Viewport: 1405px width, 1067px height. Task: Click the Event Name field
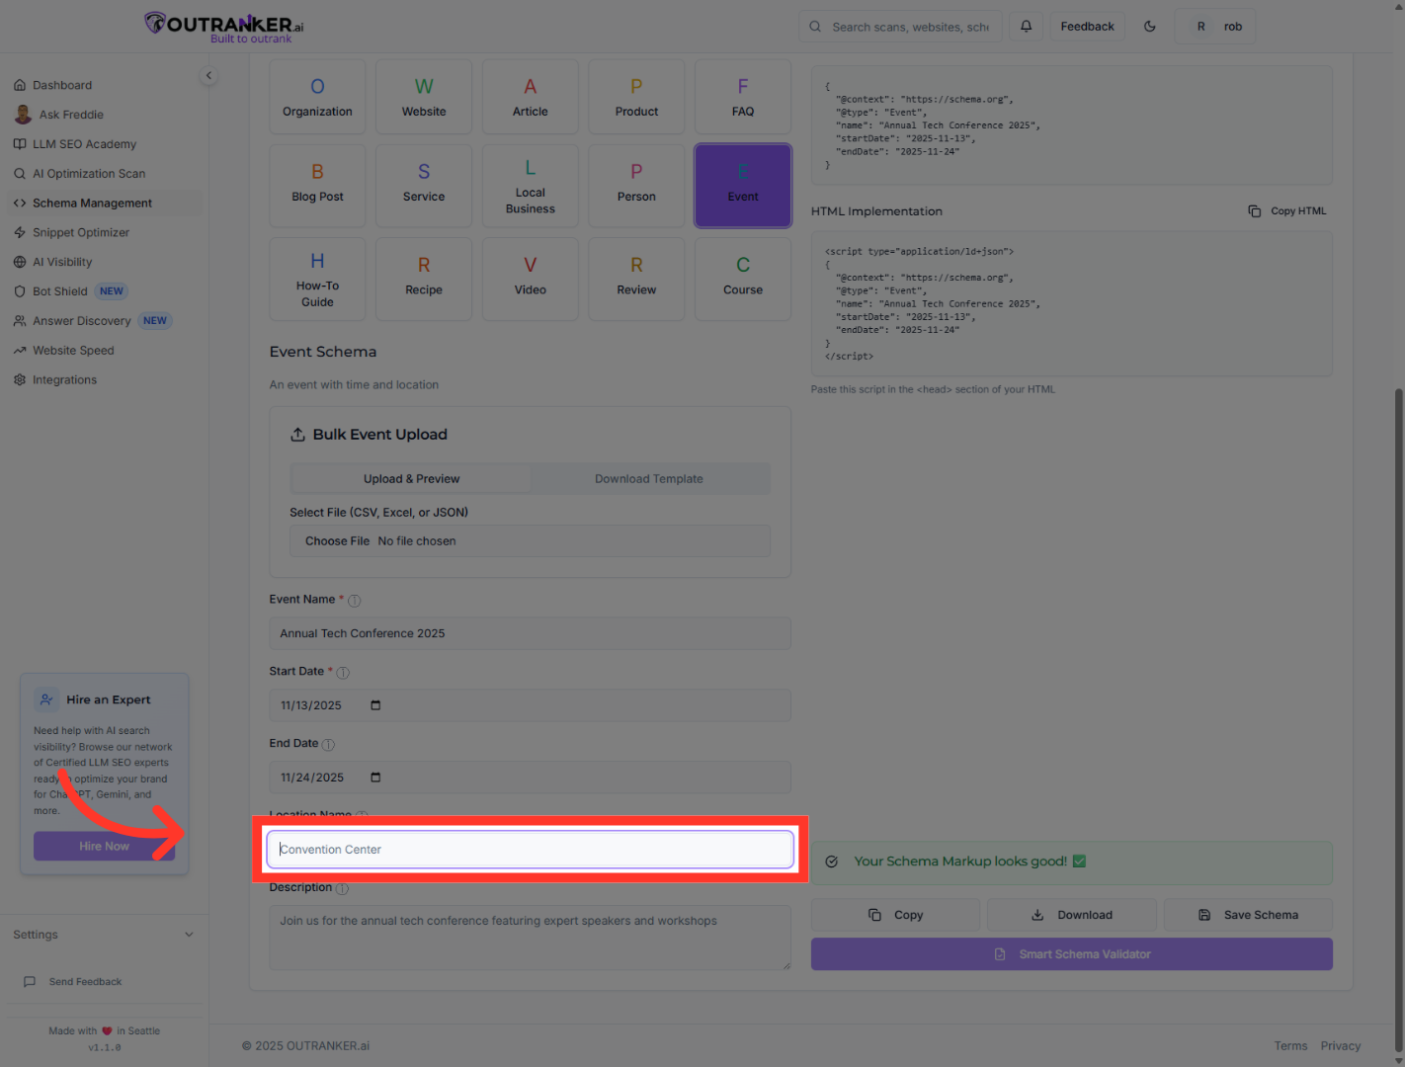click(x=531, y=633)
